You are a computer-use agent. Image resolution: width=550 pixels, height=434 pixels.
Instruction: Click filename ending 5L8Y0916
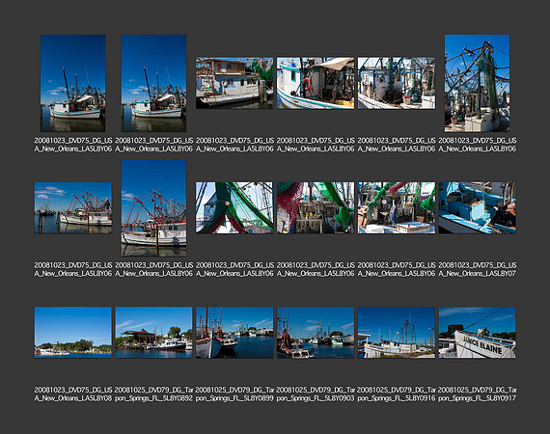397,394
